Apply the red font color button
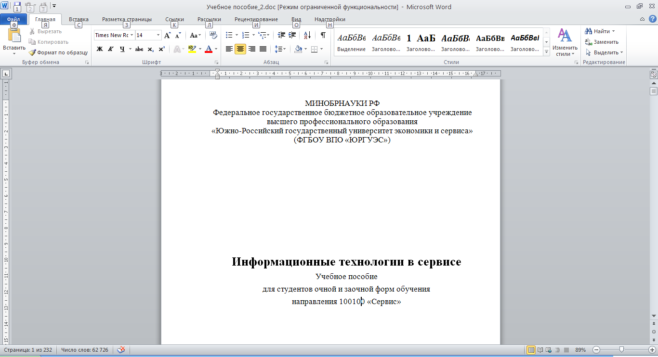This screenshot has width=658, height=357. [209, 49]
